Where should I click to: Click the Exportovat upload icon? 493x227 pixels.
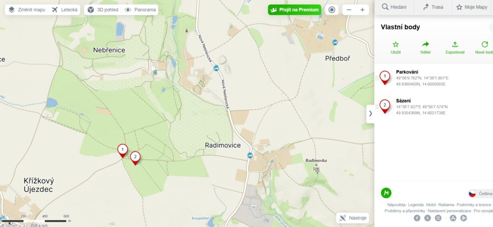[455, 44]
